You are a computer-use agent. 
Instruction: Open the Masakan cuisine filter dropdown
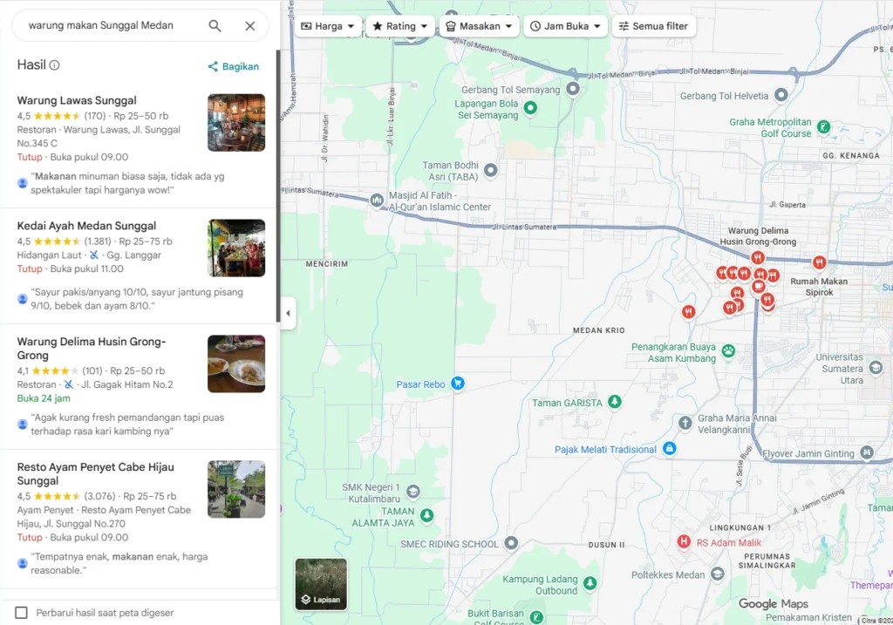click(479, 26)
